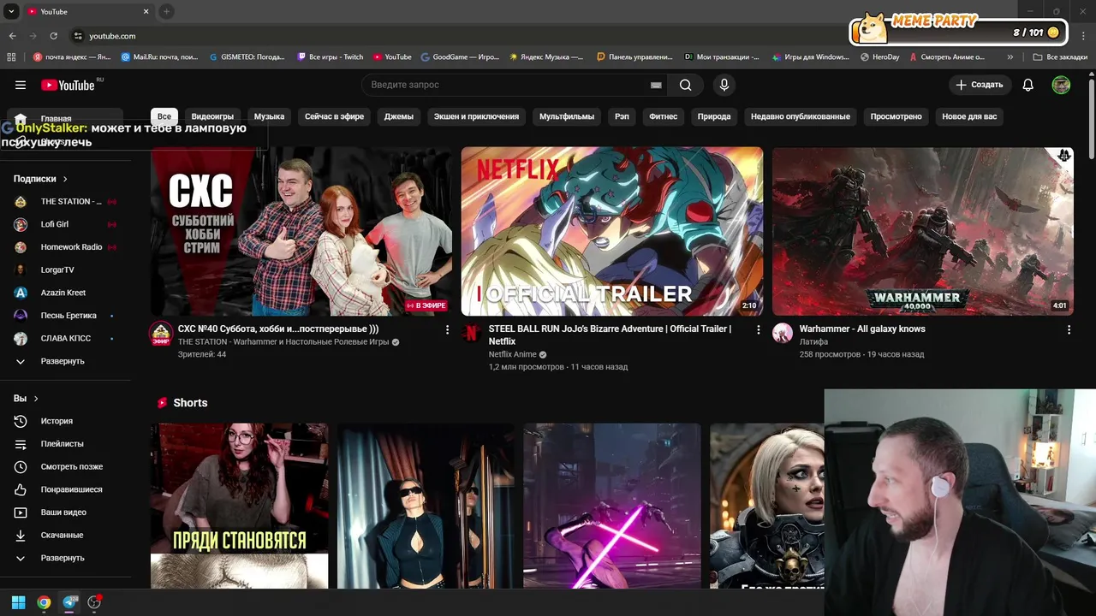Open the 'Латифа' channel link
Viewport: 1096px width, 616px height.
813,342
